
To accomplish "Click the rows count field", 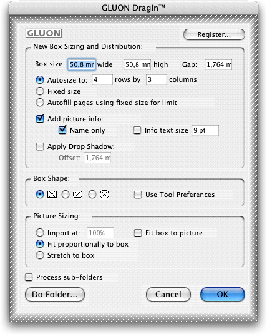I will pos(102,79).
